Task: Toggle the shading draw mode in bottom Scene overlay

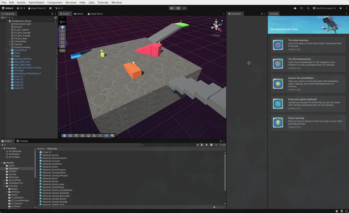Action: coord(88,135)
